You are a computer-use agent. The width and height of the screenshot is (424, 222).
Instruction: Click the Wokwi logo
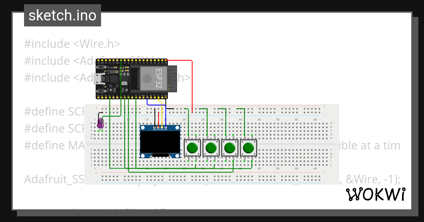376,194
